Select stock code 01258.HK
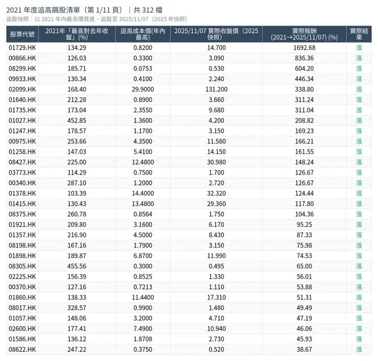This screenshot has height=361, width=378. coord(22,151)
